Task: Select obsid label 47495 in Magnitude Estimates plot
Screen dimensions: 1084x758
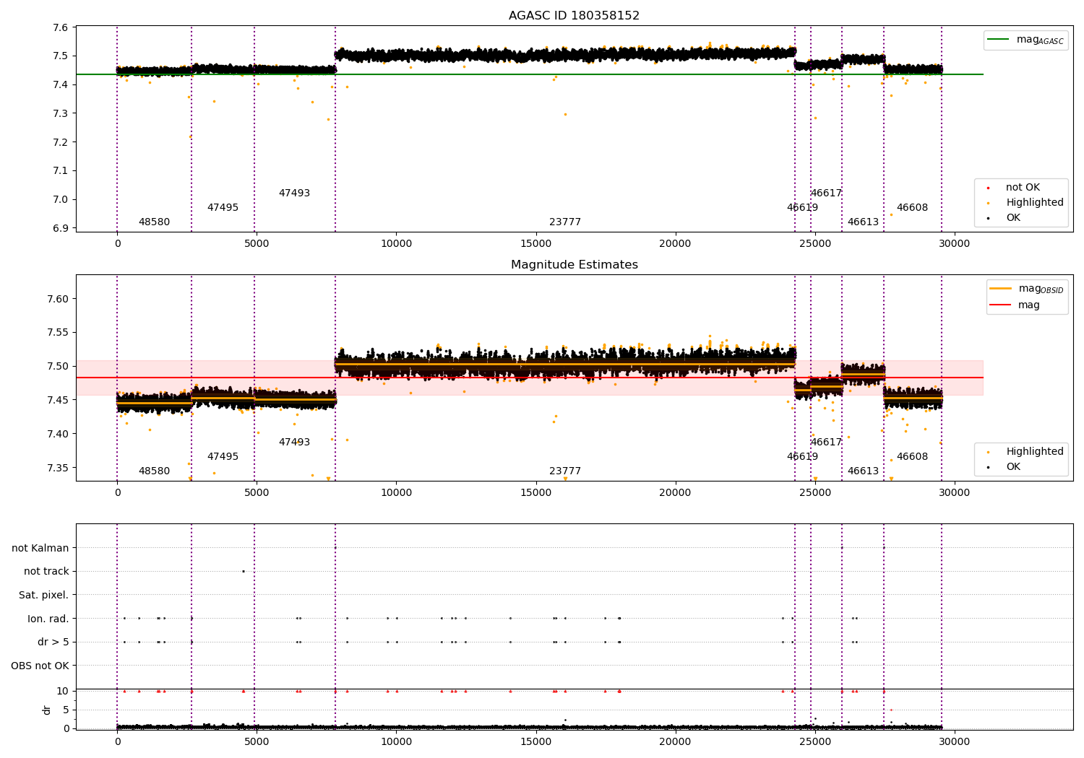Action: [223, 457]
